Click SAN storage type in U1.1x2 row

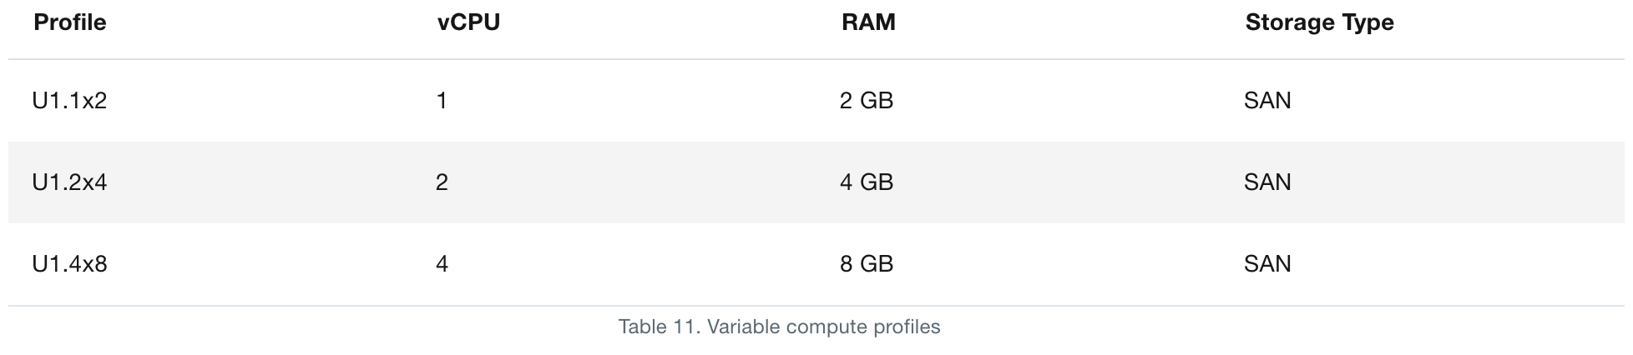(x=1267, y=101)
